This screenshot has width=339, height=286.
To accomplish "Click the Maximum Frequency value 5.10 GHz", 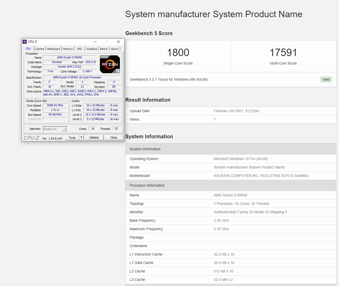I will (x=221, y=229).
